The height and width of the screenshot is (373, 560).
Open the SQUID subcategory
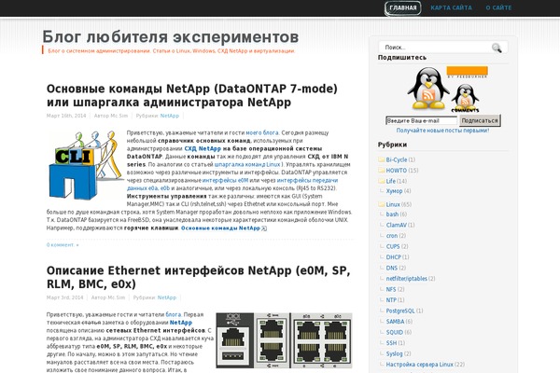click(395, 332)
